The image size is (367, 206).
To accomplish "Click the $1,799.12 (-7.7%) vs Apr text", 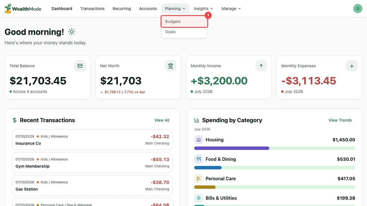I will pos(125,92).
